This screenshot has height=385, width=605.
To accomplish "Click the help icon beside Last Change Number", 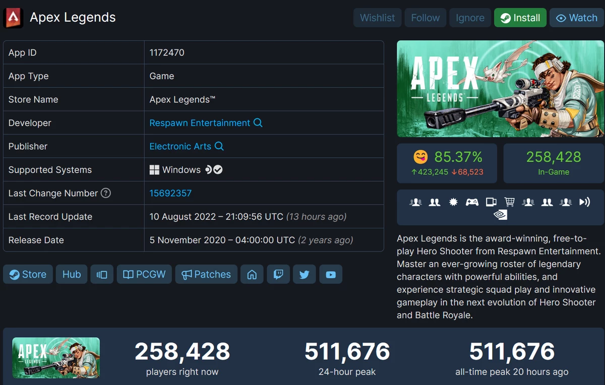I will pos(105,193).
